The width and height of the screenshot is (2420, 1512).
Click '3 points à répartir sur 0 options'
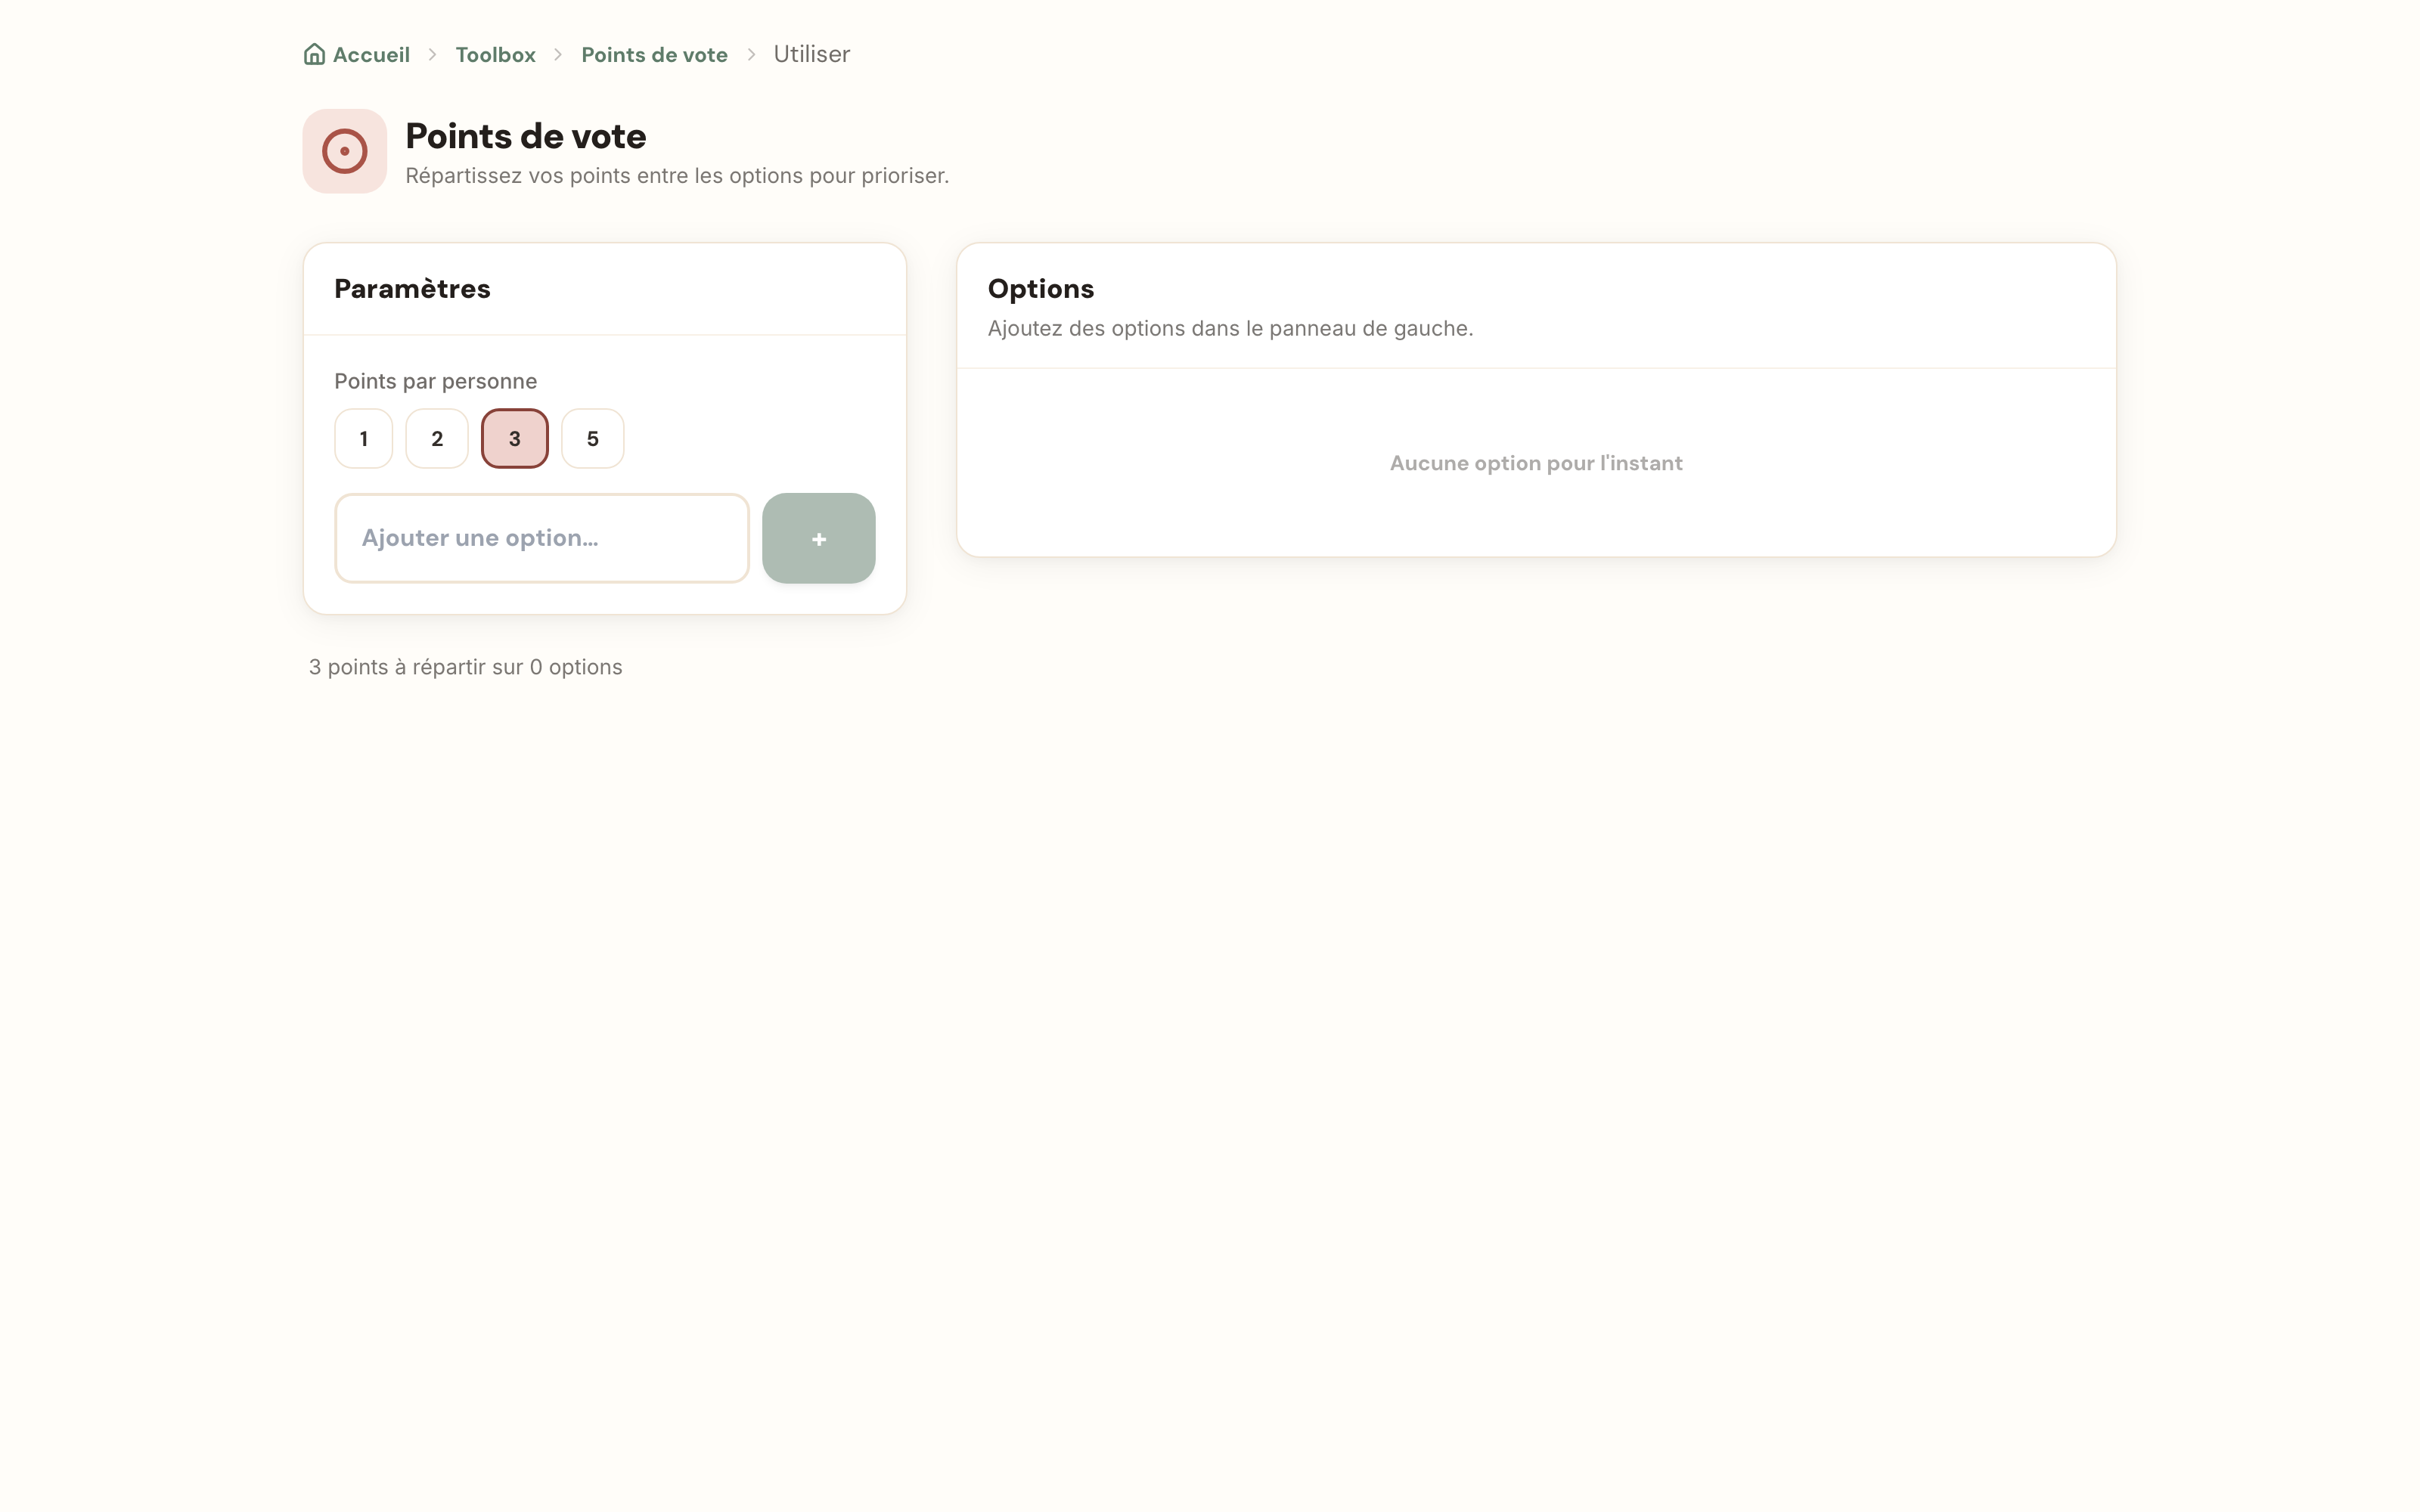[x=465, y=667]
